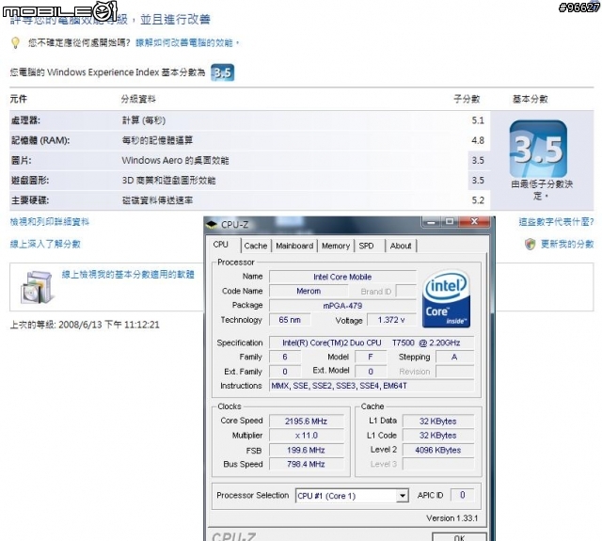Click the Specification field with T7500 @ 2.20GHz
This screenshot has height=541, width=602.
[372, 342]
